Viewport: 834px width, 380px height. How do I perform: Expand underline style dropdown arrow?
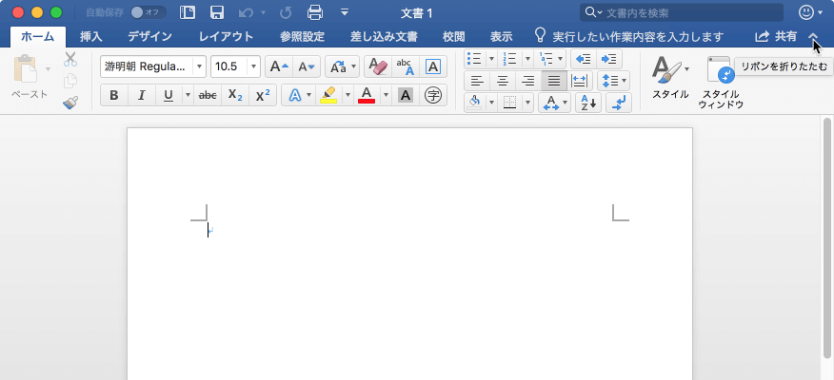[188, 96]
